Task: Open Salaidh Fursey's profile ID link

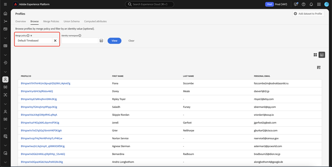Action: point(39,107)
